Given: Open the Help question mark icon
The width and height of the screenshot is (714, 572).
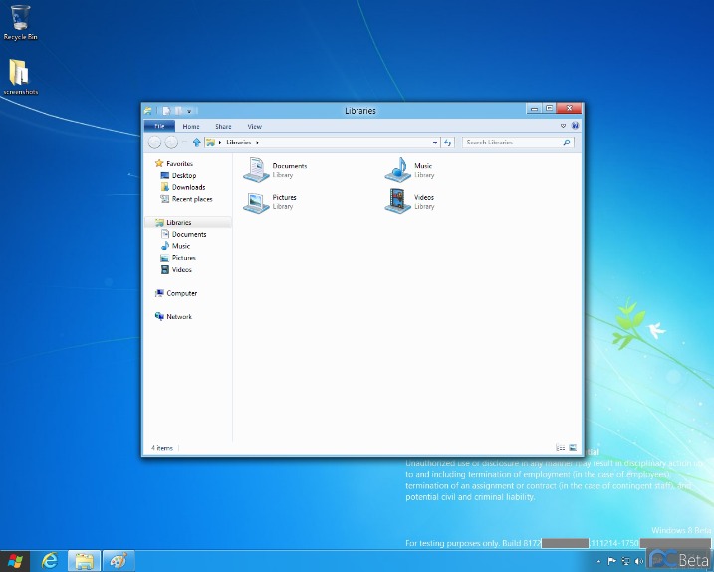Looking at the screenshot, I should [x=575, y=126].
